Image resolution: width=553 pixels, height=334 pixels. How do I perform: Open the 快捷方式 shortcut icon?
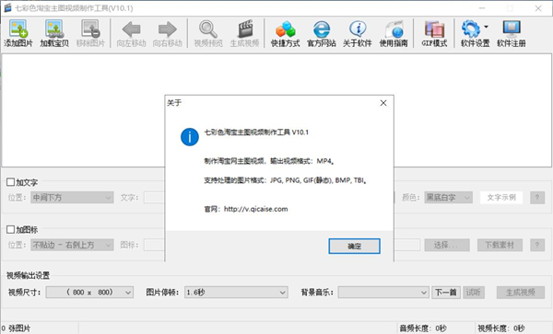pos(286,33)
